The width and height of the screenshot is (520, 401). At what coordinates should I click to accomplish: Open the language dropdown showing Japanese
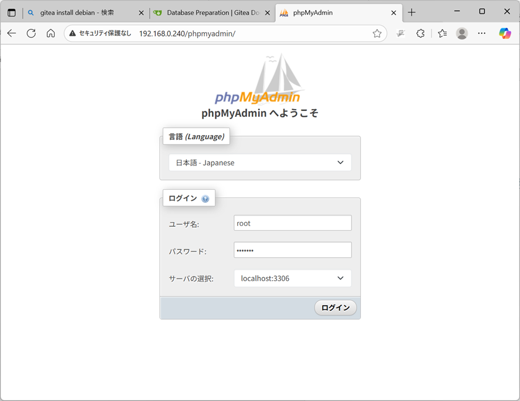point(260,163)
